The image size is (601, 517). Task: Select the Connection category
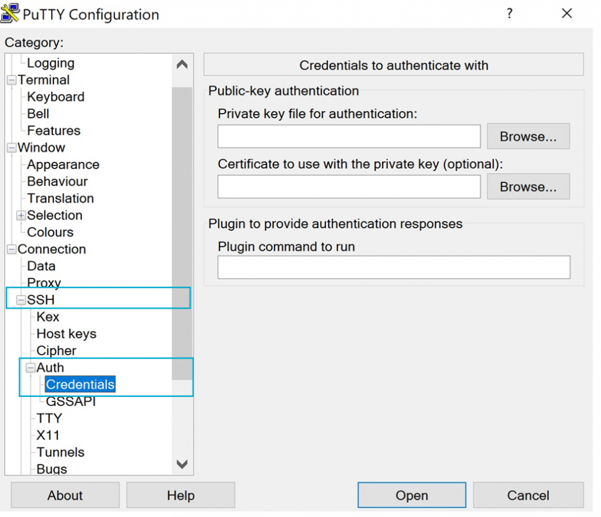[52, 249]
